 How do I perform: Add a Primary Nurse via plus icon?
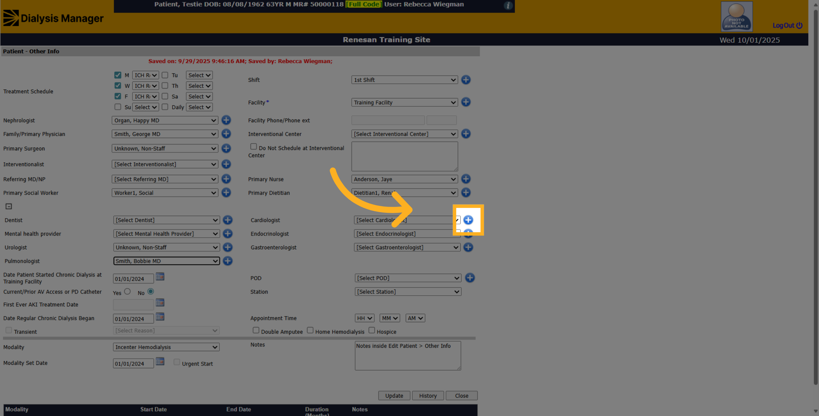click(x=466, y=179)
